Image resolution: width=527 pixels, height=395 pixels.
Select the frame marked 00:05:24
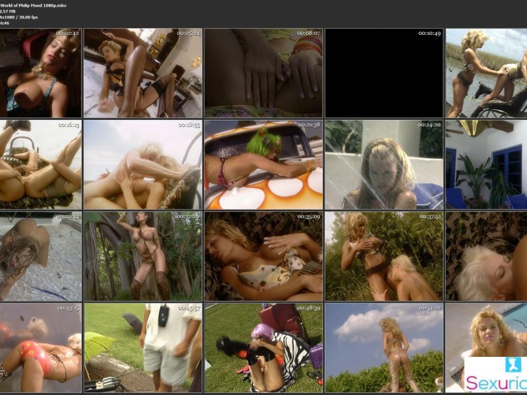point(142,73)
